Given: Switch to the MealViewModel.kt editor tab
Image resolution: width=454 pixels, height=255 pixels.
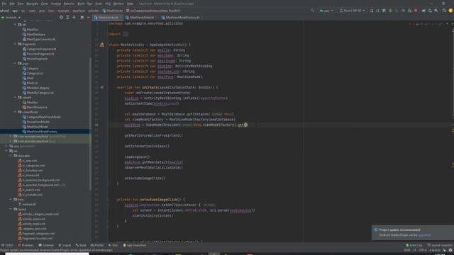Looking at the screenshot, I should 142,17.
